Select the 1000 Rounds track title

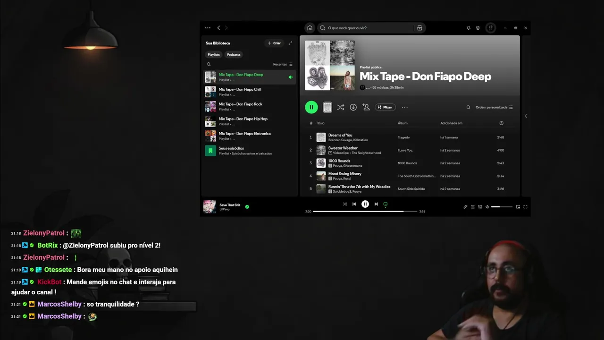tap(339, 161)
